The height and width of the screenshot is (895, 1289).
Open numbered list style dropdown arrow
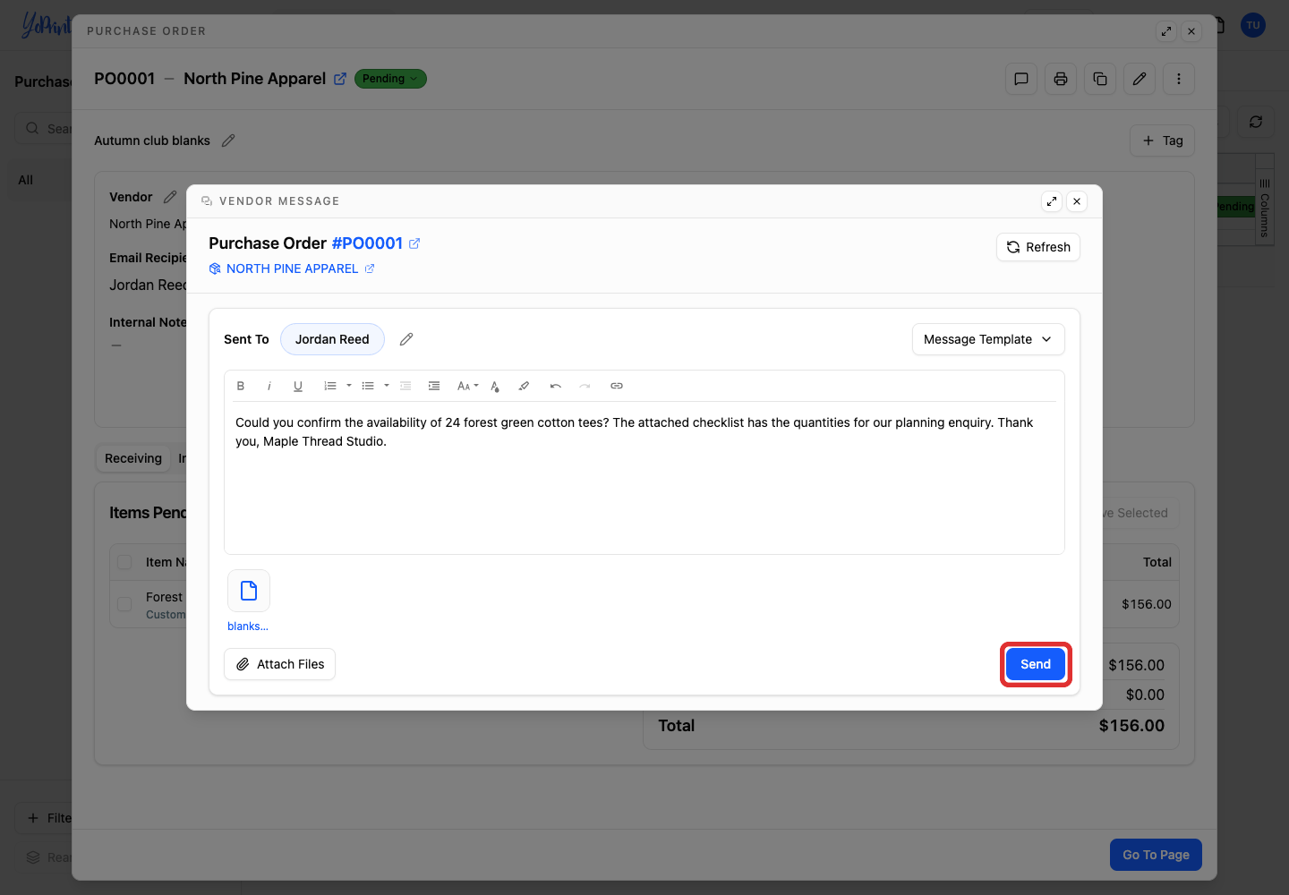(349, 386)
